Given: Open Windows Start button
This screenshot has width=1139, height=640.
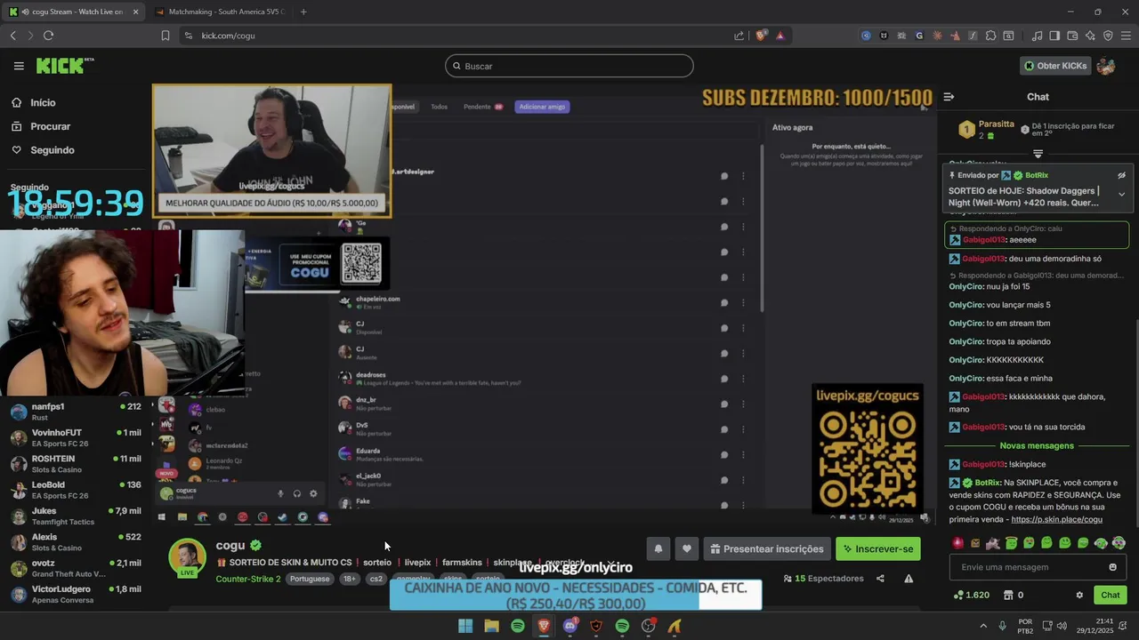Looking at the screenshot, I should tap(464, 626).
